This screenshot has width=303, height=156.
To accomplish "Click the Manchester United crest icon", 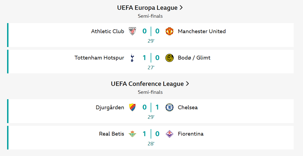I will 170,31.
